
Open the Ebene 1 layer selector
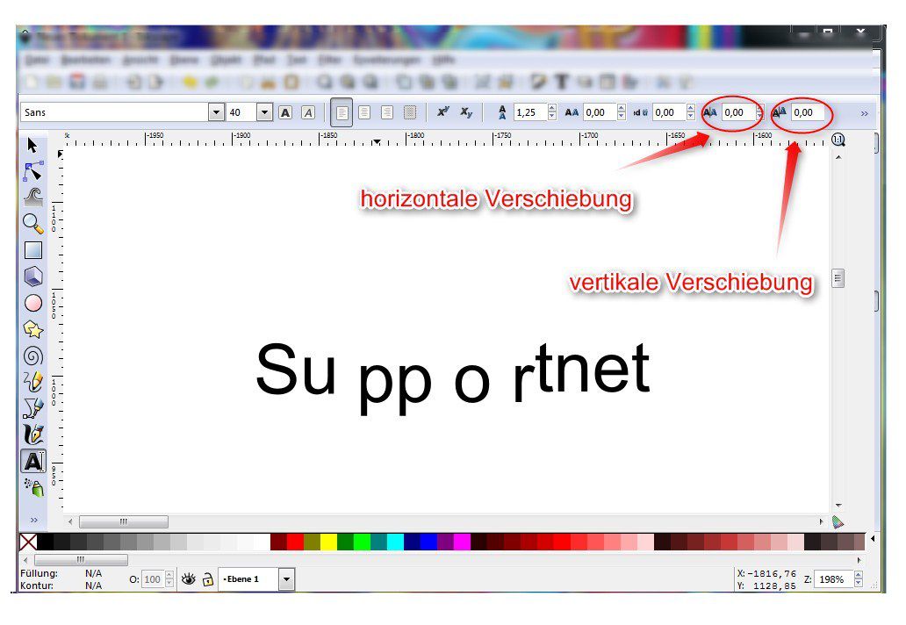(287, 578)
